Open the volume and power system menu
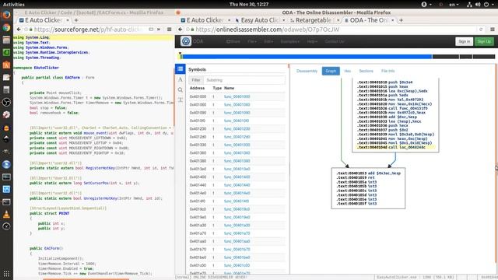This screenshot has height=280, width=498. (481, 5)
